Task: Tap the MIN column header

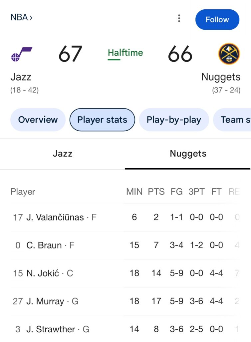Action: click(134, 192)
